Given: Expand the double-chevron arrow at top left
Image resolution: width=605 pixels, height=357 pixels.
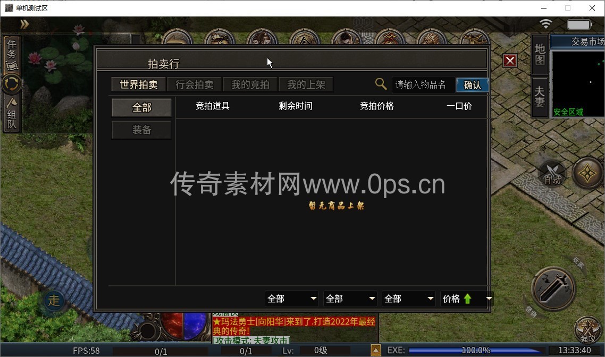Looking at the screenshot, I should coord(24,24).
